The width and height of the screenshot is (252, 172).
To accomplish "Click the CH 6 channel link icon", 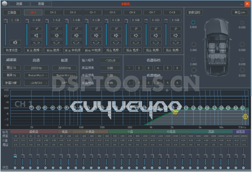I will tap(136, 43).
